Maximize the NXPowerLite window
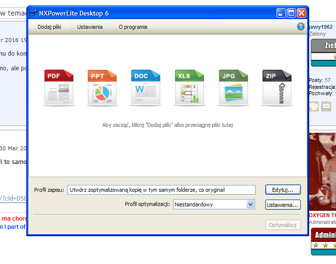The height and width of the screenshot is (264, 336). point(291,13)
